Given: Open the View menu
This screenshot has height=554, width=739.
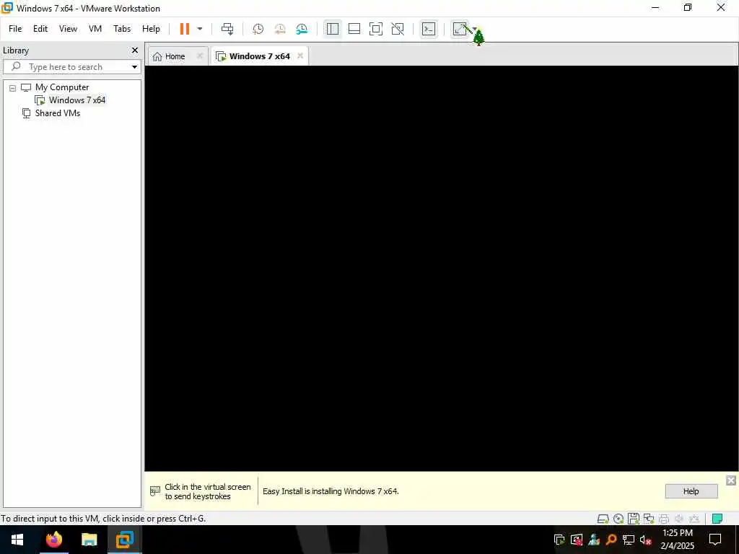Looking at the screenshot, I should tap(68, 29).
